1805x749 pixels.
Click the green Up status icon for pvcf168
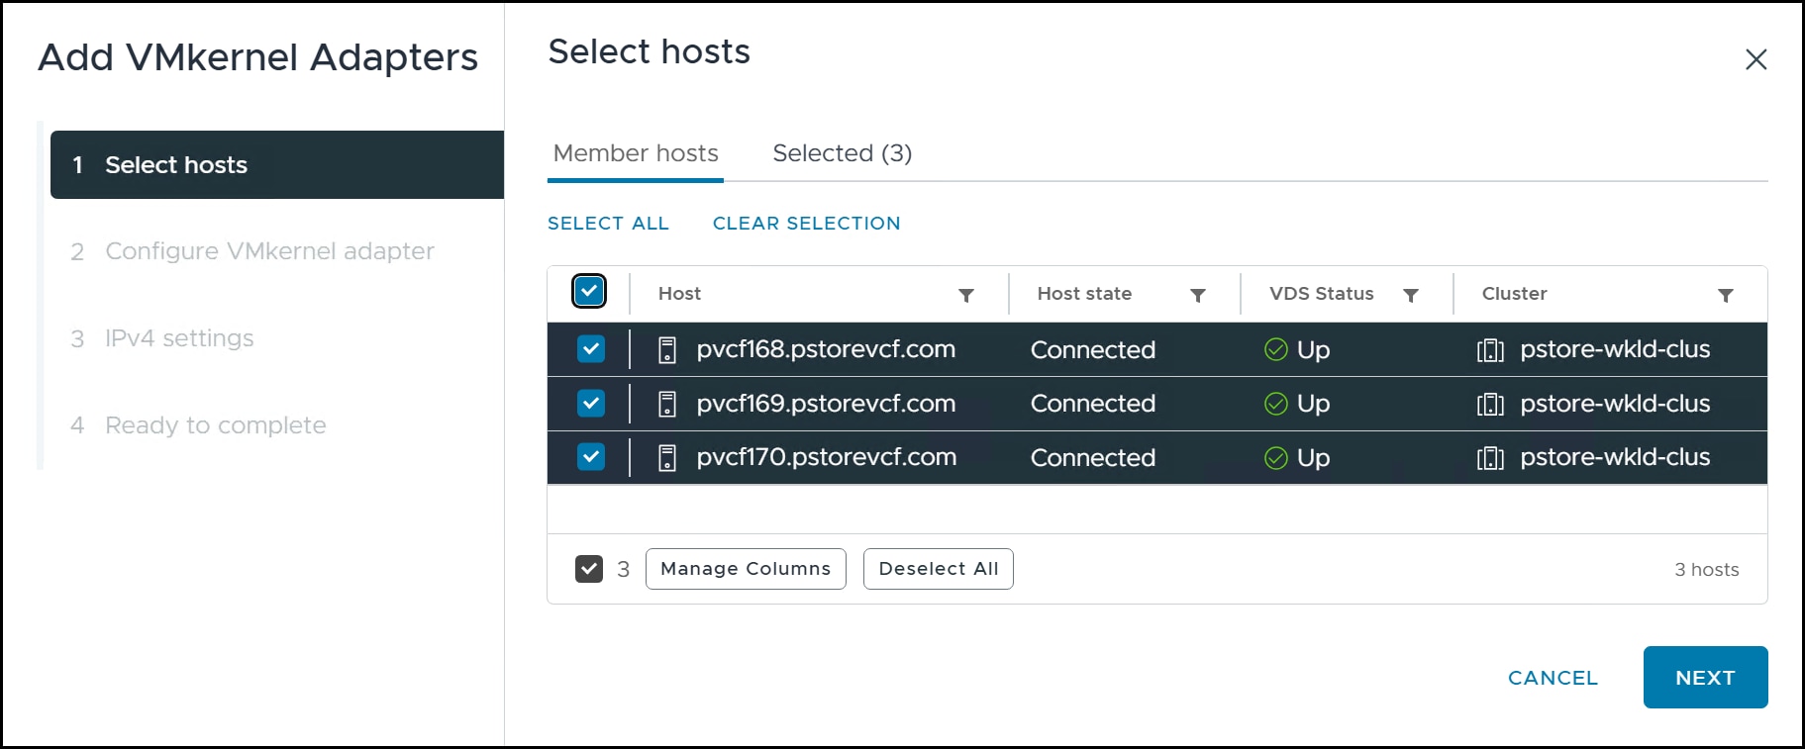click(x=1276, y=349)
